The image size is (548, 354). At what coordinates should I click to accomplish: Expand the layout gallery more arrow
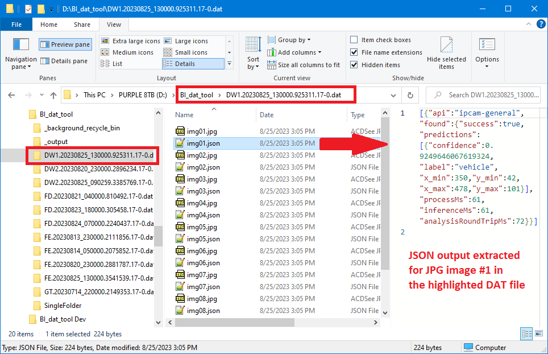coord(229,64)
